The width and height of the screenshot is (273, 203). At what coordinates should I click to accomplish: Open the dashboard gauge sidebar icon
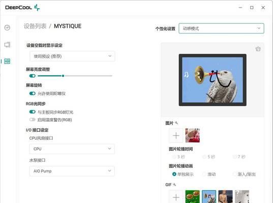[x=7, y=27]
